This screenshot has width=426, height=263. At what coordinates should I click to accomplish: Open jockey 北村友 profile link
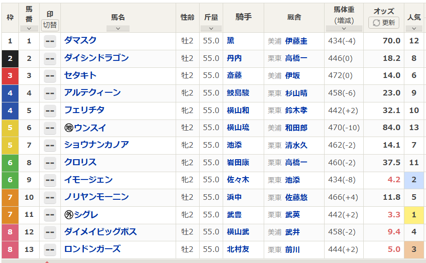[238, 249]
